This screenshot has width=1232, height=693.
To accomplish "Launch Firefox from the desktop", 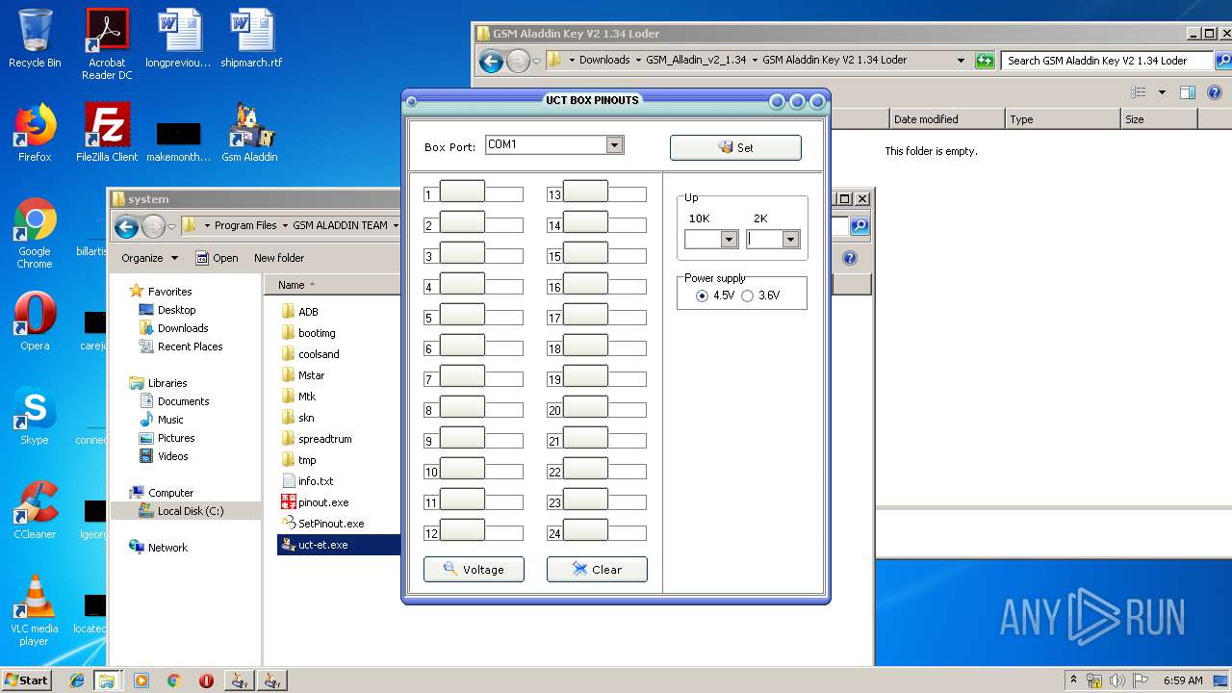I will 35,133.
